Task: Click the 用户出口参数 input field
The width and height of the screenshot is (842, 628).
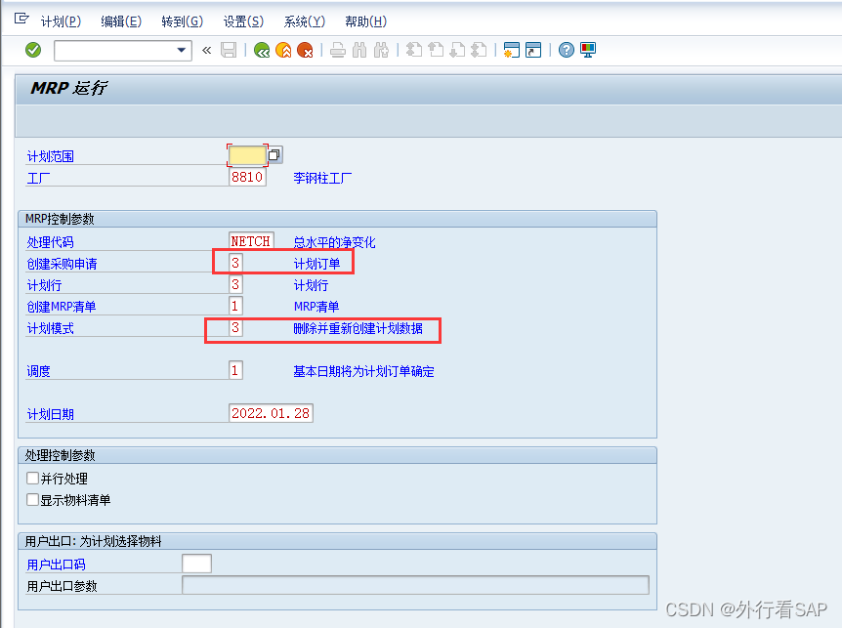Action: tap(416, 585)
